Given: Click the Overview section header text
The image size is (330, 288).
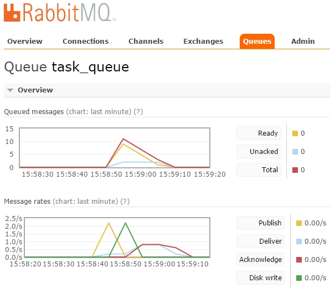Looking at the screenshot, I should pyautogui.click(x=35, y=90).
